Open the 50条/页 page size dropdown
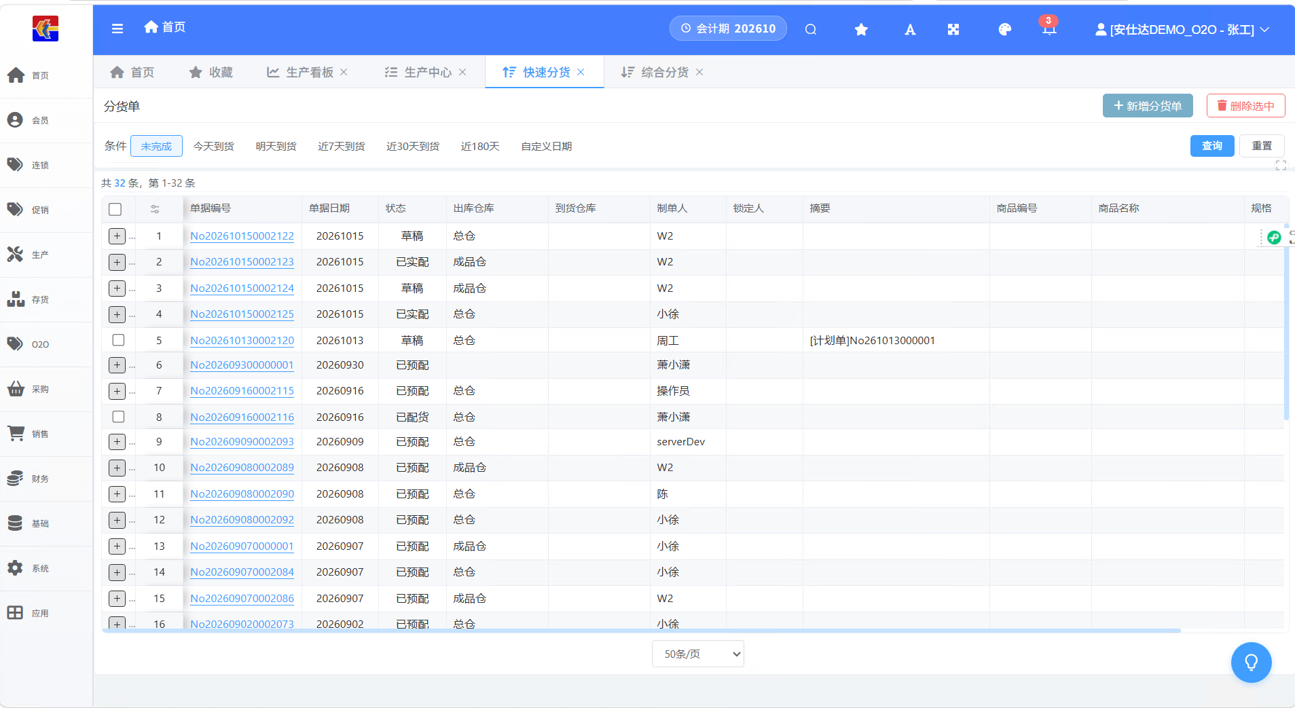Image resolution: width=1295 pixels, height=708 pixels. pos(698,654)
